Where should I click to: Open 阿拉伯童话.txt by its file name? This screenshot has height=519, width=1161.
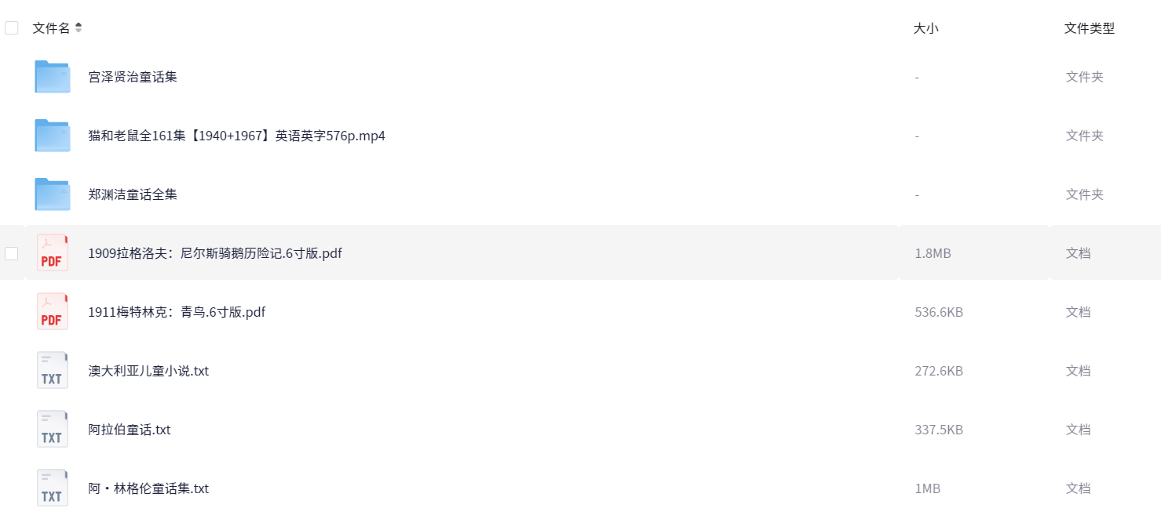point(130,430)
